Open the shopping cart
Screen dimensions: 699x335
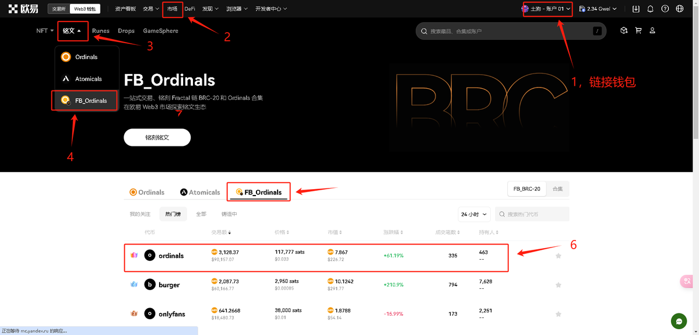(x=638, y=30)
